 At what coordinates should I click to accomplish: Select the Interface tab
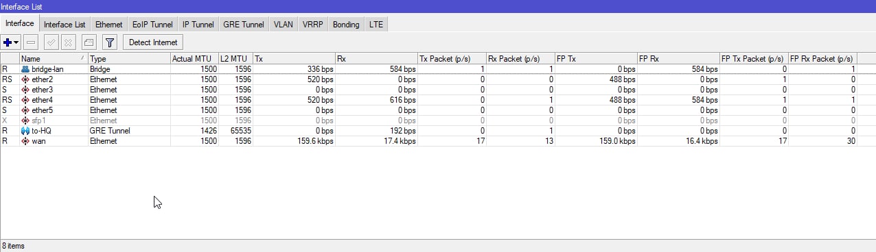click(19, 23)
